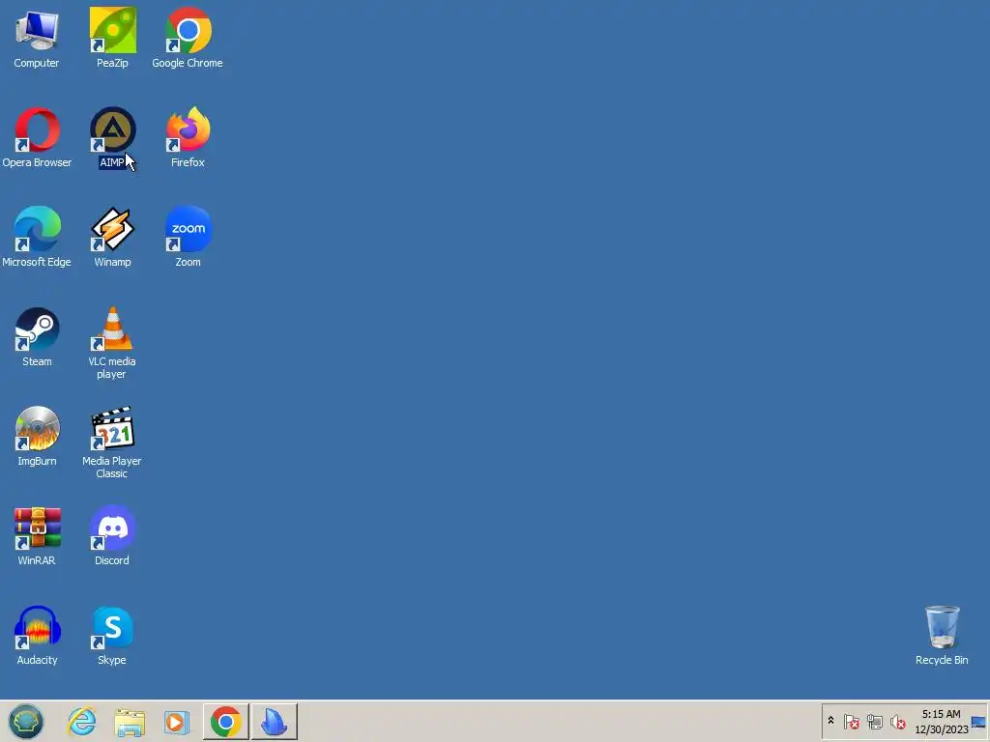Switch to the blue fin taskbar app
The height and width of the screenshot is (742, 990).
click(274, 721)
